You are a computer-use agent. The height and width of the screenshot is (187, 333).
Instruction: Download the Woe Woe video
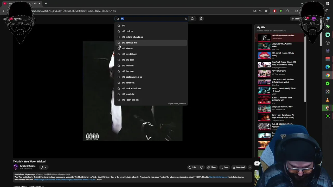(x=239, y=167)
